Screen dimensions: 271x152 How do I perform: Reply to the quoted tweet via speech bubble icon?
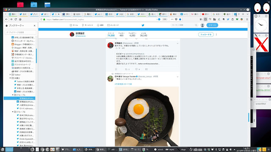116,69
